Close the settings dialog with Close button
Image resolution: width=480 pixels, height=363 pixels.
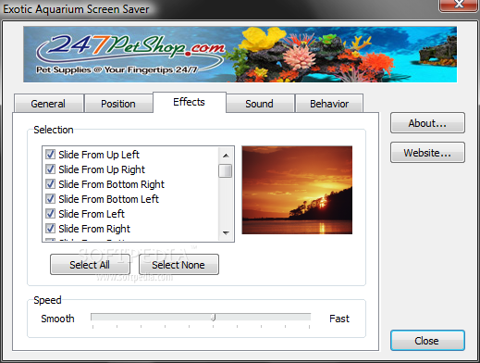tap(427, 341)
